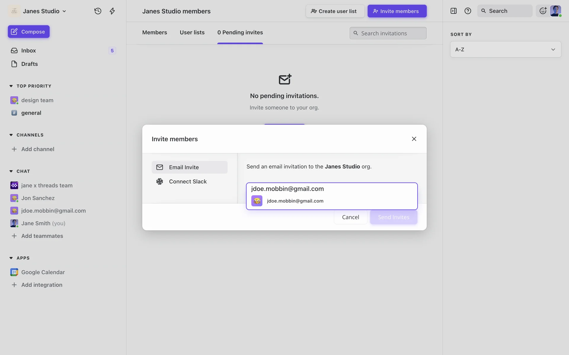Switch to the Members tab
Image resolution: width=569 pixels, height=355 pixels.
pyautogui.click(x=154, y=33)
